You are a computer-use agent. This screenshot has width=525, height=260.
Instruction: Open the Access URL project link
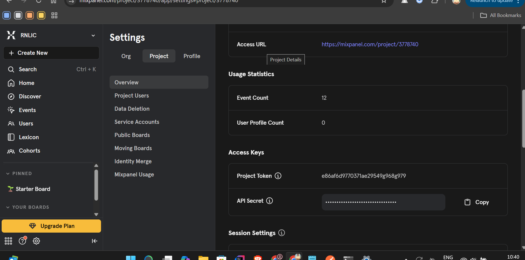370,44
